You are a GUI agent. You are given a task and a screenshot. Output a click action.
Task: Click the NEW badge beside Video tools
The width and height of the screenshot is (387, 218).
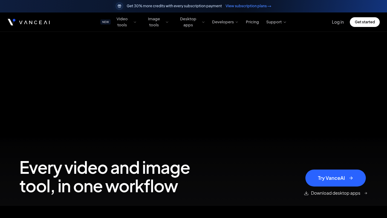(106, 22)
